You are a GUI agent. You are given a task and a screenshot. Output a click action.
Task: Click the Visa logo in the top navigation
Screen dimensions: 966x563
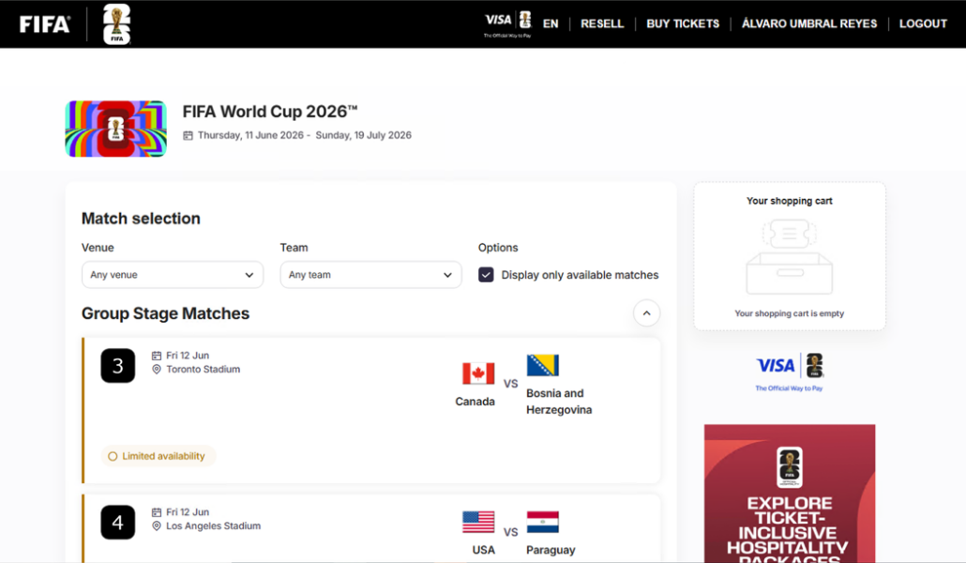tap(498, 20)
